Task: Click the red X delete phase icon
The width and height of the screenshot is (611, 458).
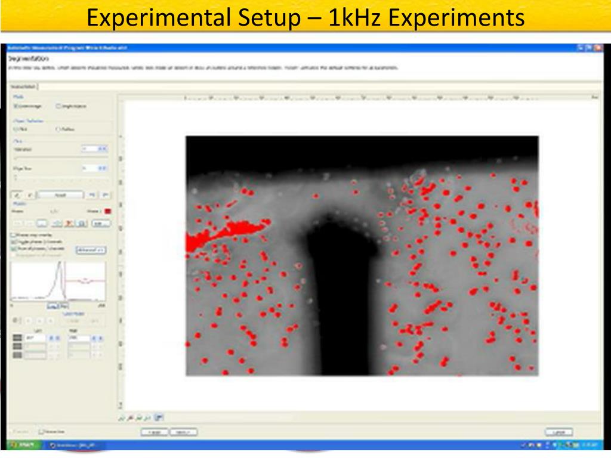Action: tap(69, 223)
